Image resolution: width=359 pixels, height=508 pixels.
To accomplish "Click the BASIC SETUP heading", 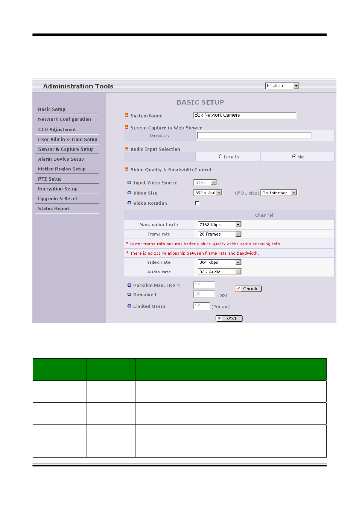I will coord(200,102).
